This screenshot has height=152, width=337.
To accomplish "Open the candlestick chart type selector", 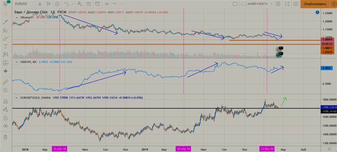I will (x=49, y=4).
